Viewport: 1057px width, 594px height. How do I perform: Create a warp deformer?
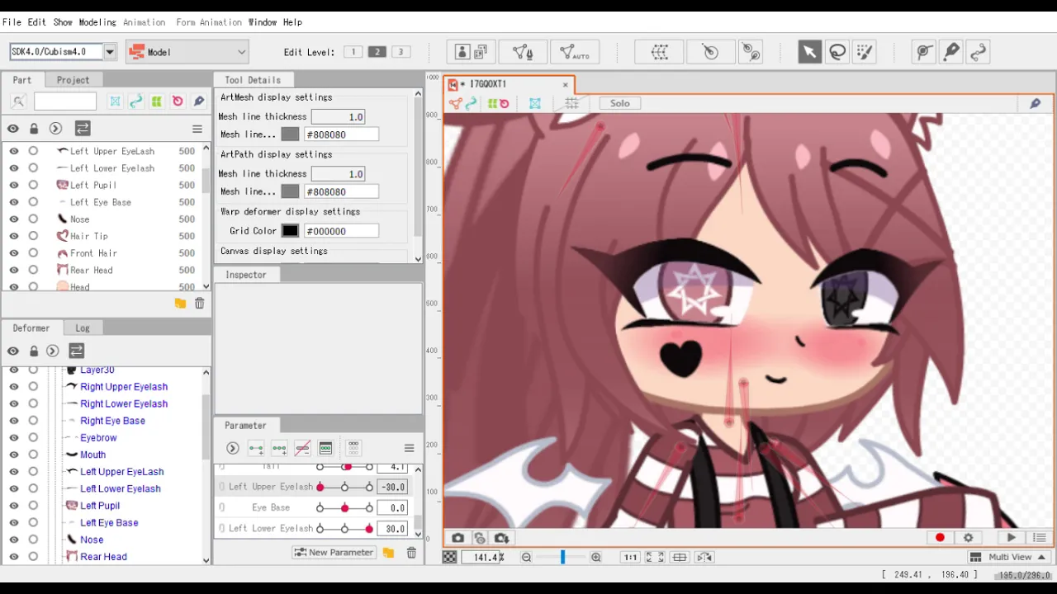(x=659, y=52)
